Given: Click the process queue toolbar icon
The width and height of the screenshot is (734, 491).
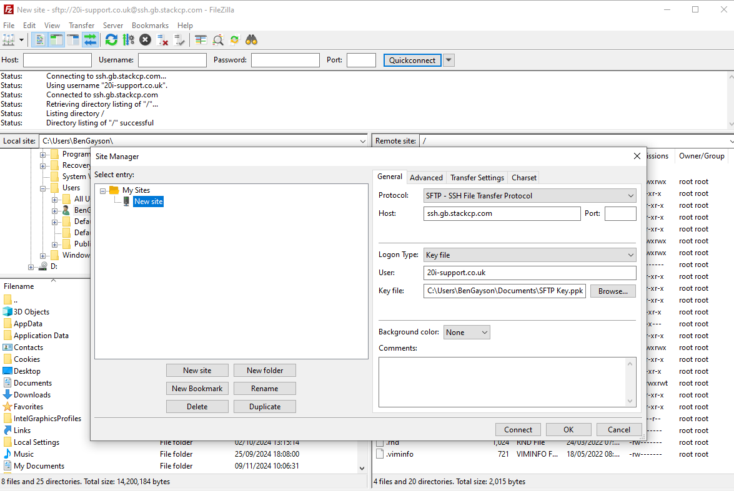Looking at the screenshot, I should (x=128, y=40).
